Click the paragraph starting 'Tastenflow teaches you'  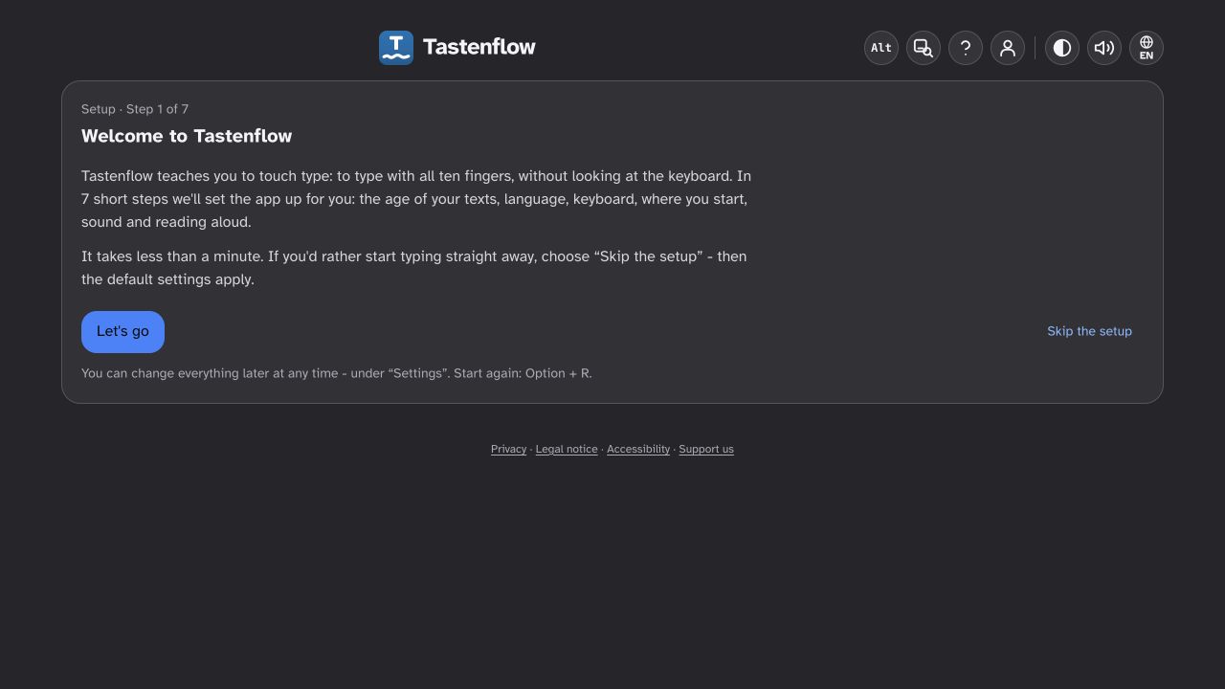tap(416, 199)
